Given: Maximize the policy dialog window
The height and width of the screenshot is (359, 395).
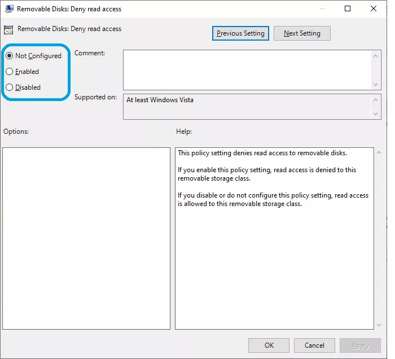Looking at the screenshot, I should point(348,8).
